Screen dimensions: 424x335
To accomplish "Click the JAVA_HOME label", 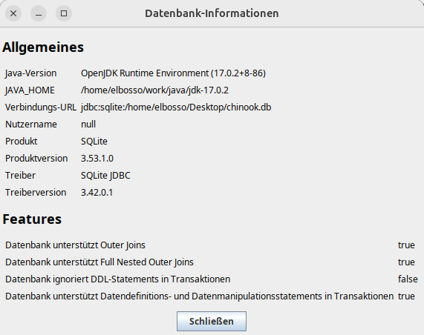I will click(30, 90).
